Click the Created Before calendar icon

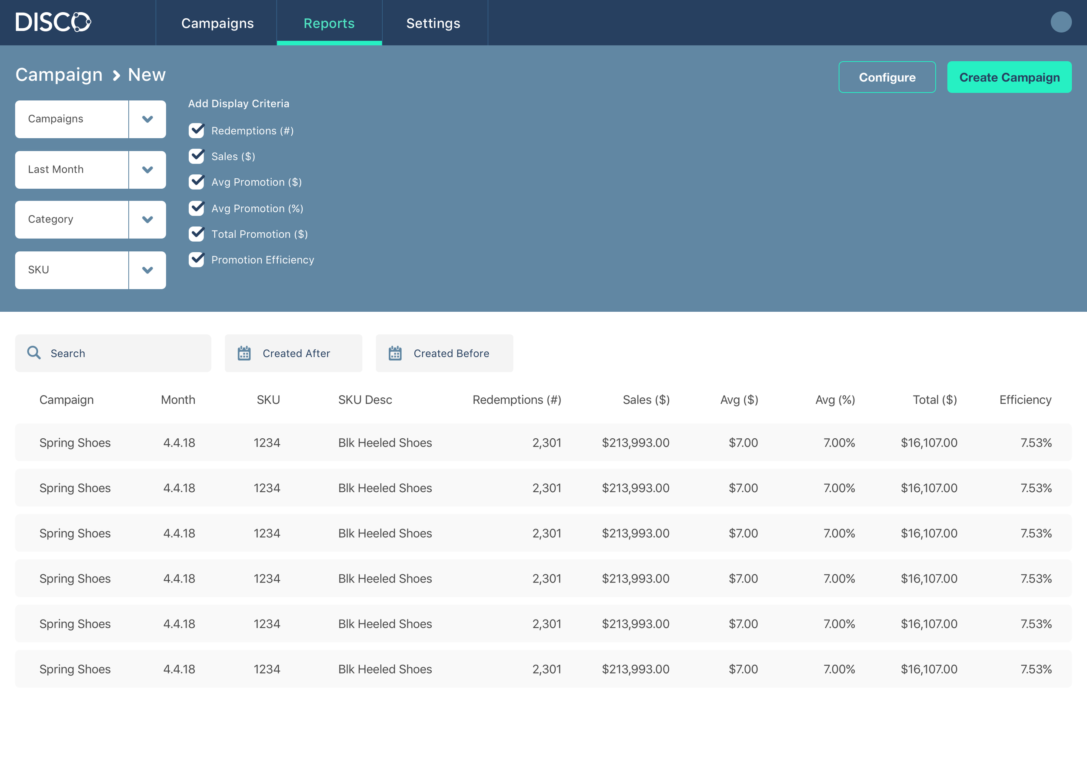point(395,353)
